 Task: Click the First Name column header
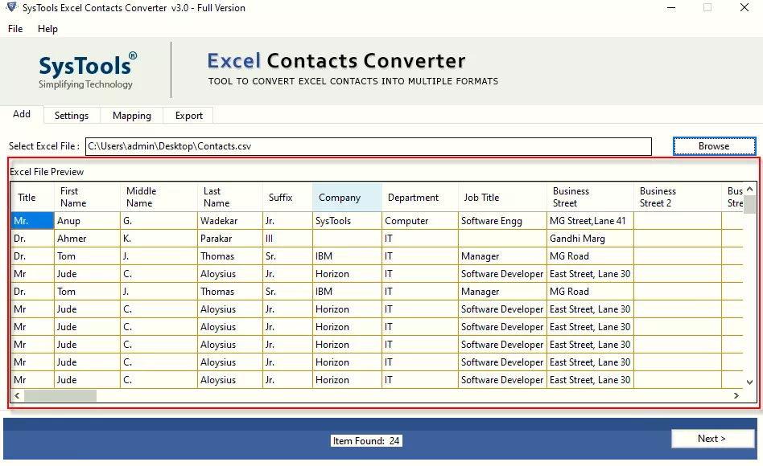click(x=72, y=197)
